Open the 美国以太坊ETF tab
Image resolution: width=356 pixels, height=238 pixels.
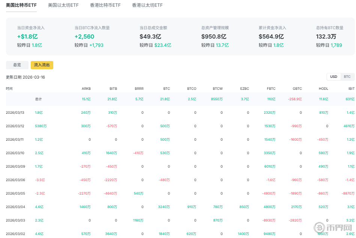(x=63, y=5)
